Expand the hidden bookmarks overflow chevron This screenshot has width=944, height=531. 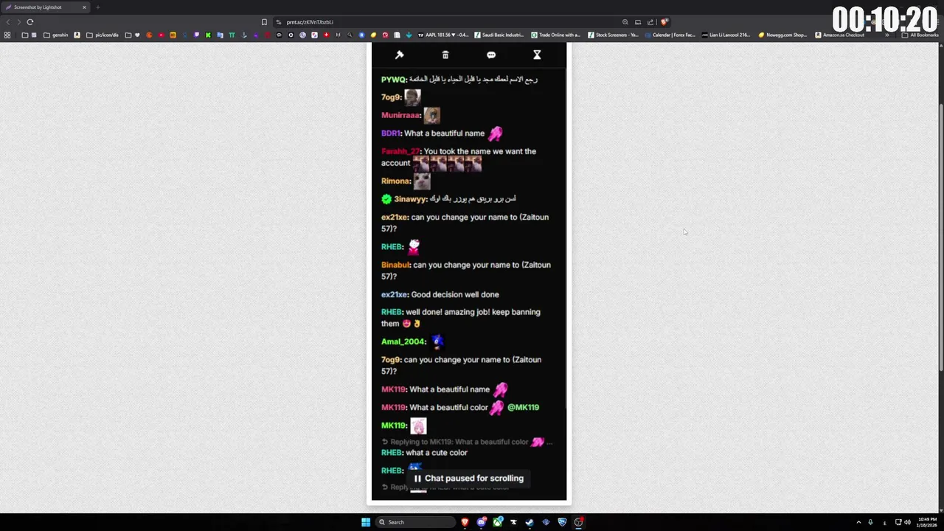(887, 35)
